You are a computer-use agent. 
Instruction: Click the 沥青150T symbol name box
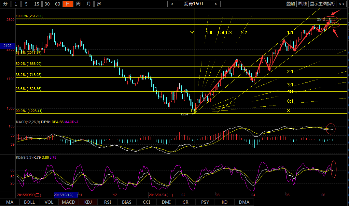coord(194,4)
